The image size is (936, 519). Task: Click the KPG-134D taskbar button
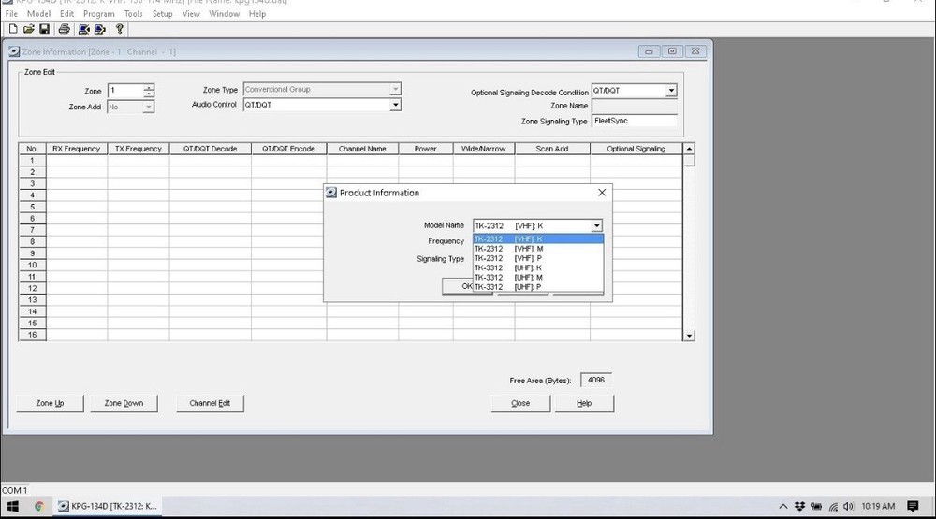point(108,507)
